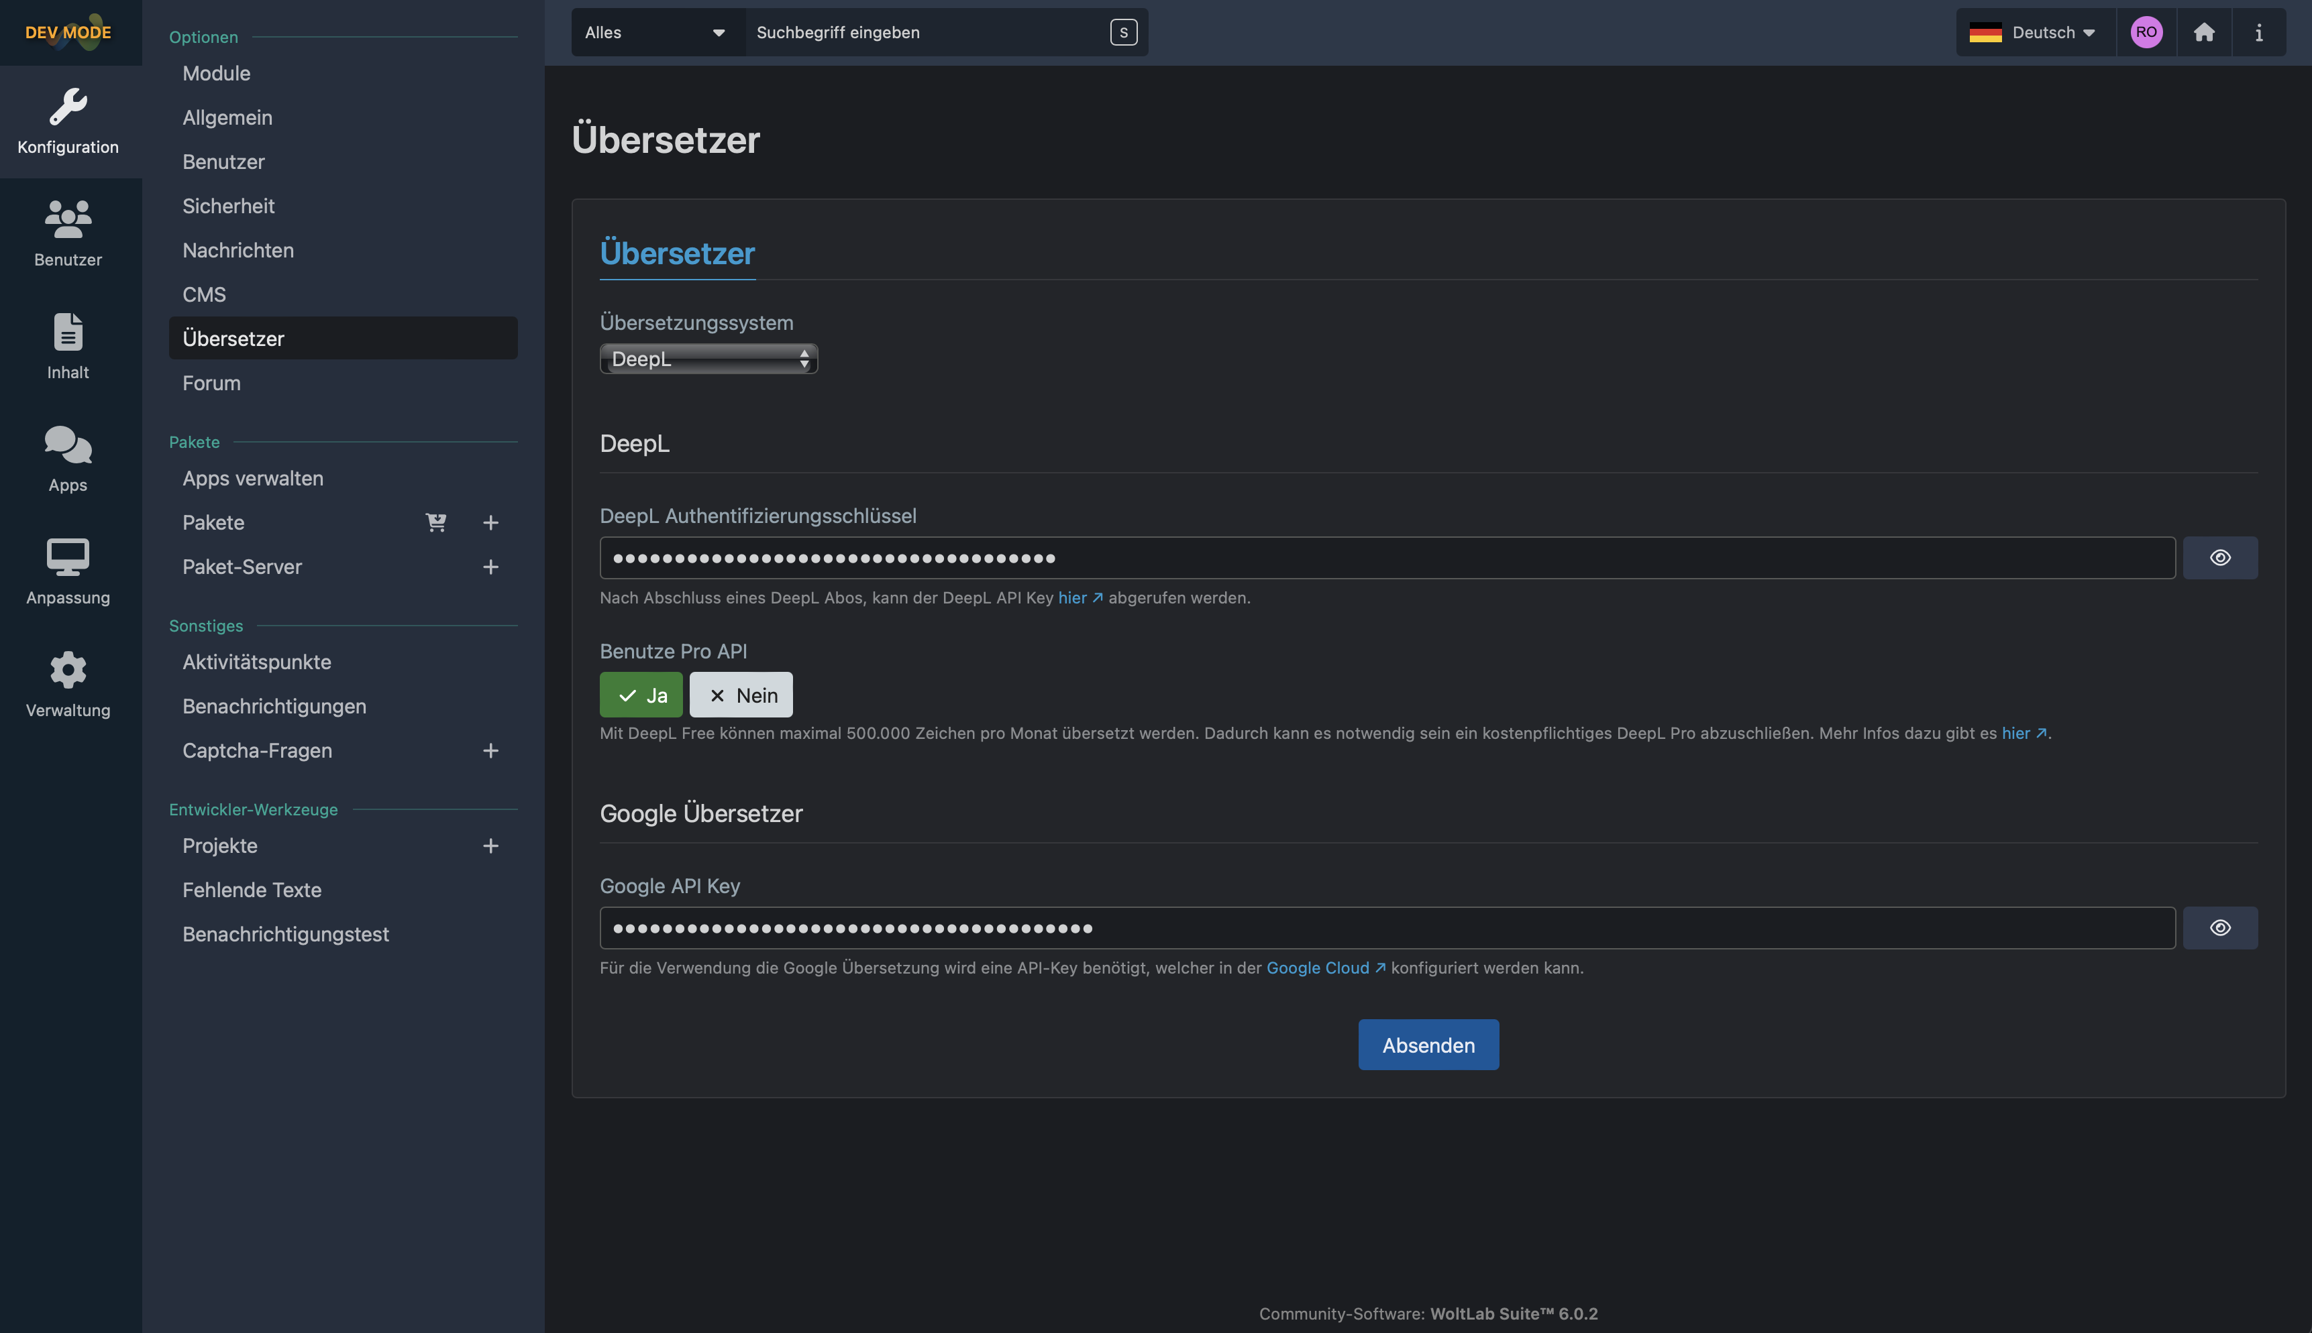Set Benutze Pro API to Nein
Viewport: 2312px width, 1333px height.
tap(741, 695)
